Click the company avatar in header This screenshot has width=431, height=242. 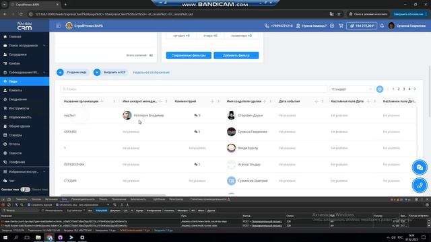tap(69, 26)
